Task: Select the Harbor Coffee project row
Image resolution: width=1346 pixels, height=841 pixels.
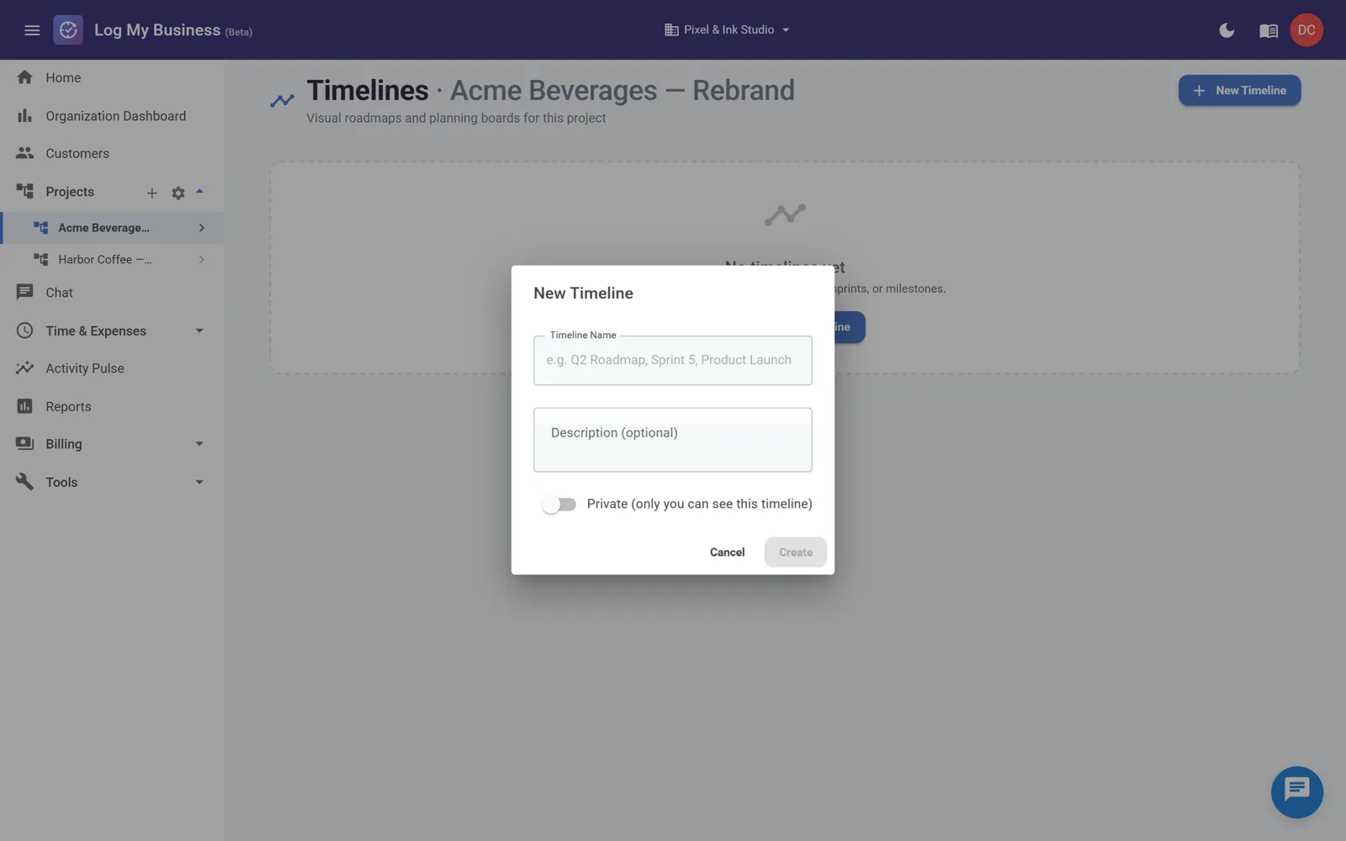Action: point(112,260)
